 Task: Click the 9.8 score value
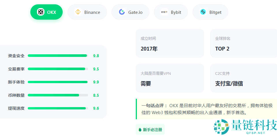pos(96,56)
